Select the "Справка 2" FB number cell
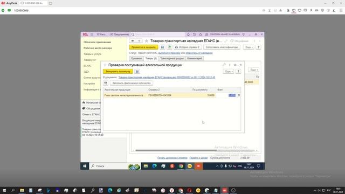Viewport: 345px width, 194px height. point(169,95)
